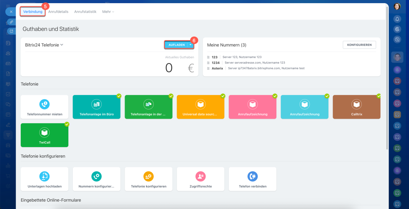
Task: Expand the Aufladen button arrow options
Action: coord(190,45)
